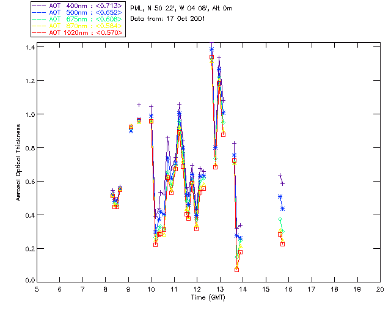The image size is (391, 313).
Task: Click the x-axis tick label 16
Action: [289, 289]
